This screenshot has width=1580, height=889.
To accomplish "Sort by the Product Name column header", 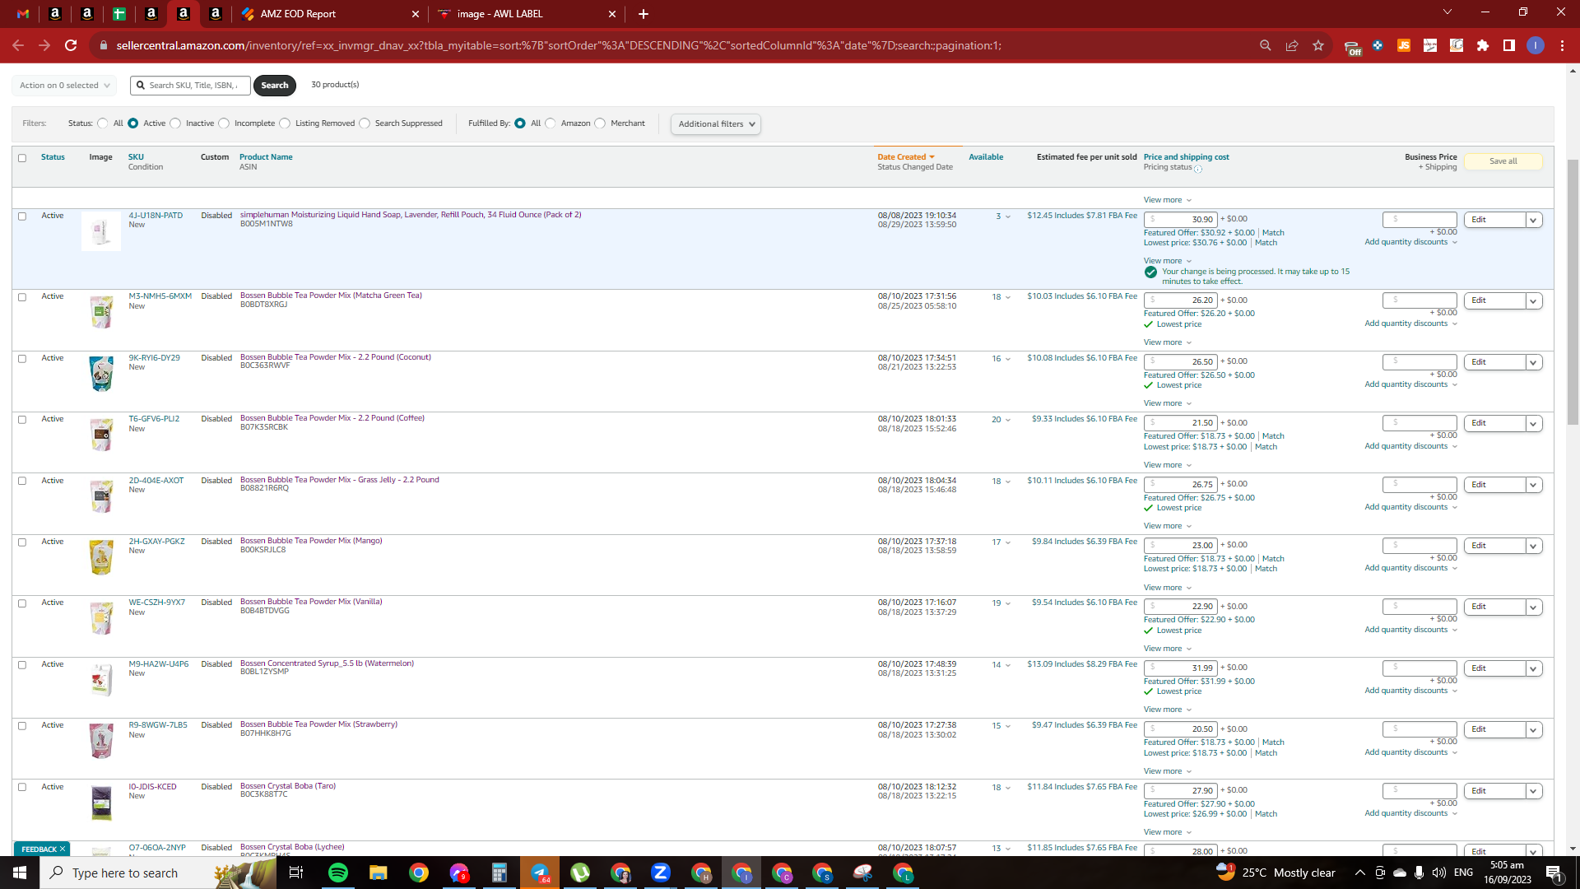I will [266, 157].
